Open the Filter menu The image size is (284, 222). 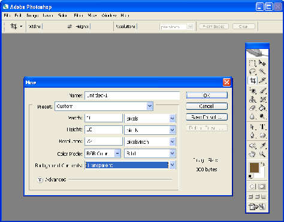click(x=78, y=16)
